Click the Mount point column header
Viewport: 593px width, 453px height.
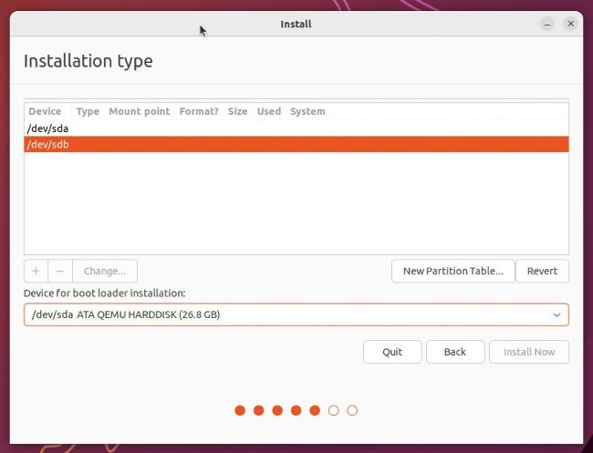click(139, 111)
